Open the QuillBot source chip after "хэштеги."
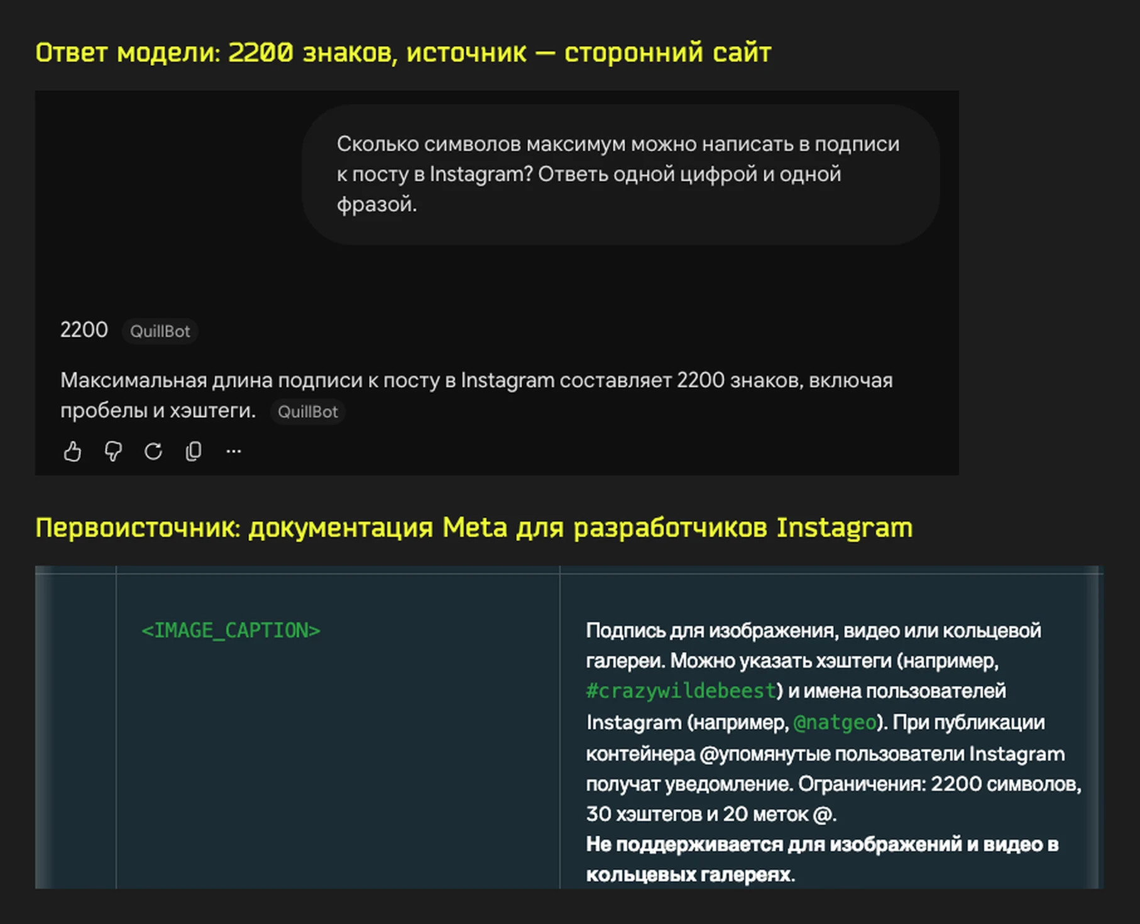Screen dimensions: 1140x924 coord(308,412)
